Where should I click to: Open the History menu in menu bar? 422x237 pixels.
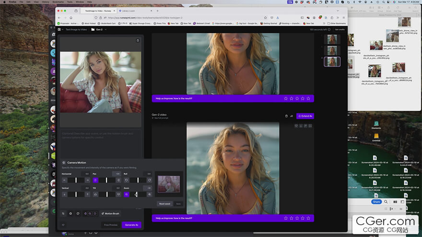point(46,1)
